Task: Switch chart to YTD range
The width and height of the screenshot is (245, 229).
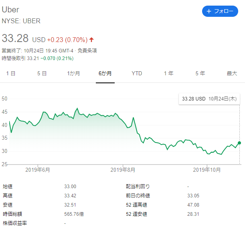Action: [137, 73]
